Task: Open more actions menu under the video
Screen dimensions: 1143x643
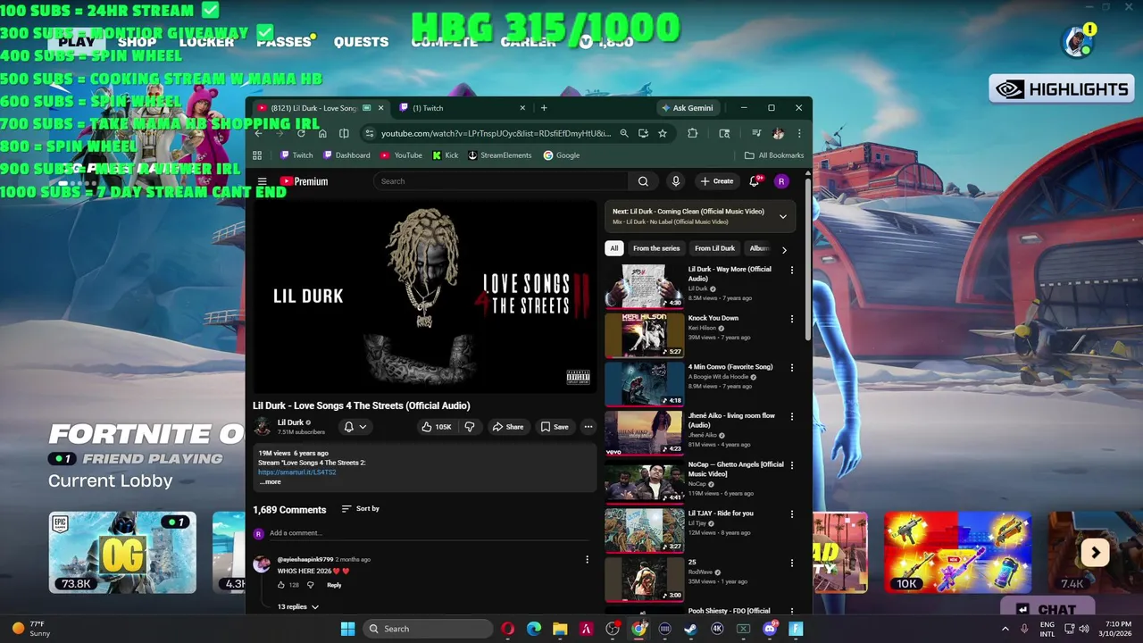Action: [x=588, y=427]
